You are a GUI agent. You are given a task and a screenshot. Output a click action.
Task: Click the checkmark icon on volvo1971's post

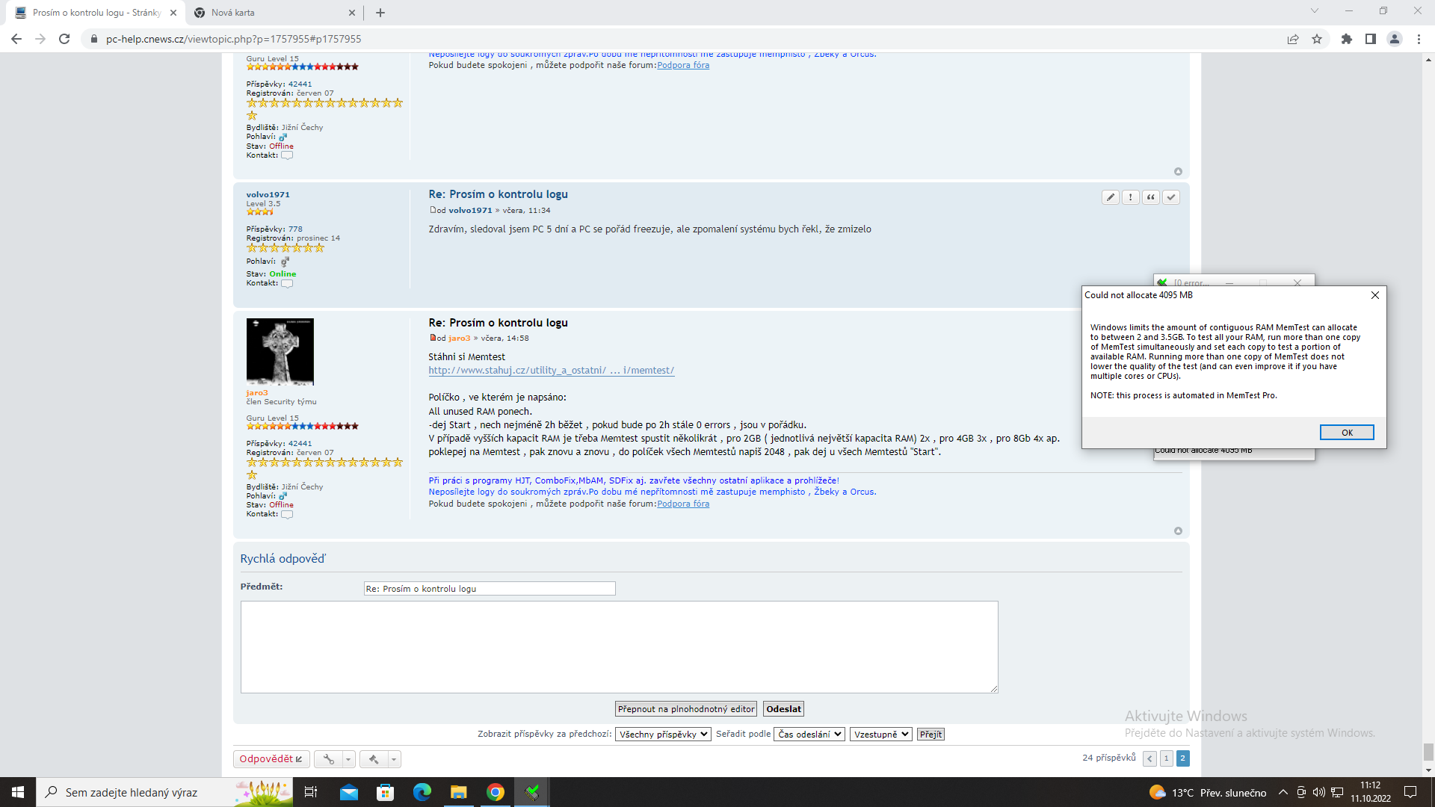pos(1171,197)
